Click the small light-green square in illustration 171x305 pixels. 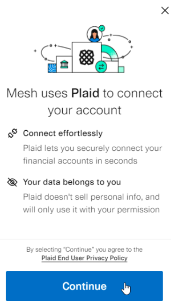[x=121, y=69]
